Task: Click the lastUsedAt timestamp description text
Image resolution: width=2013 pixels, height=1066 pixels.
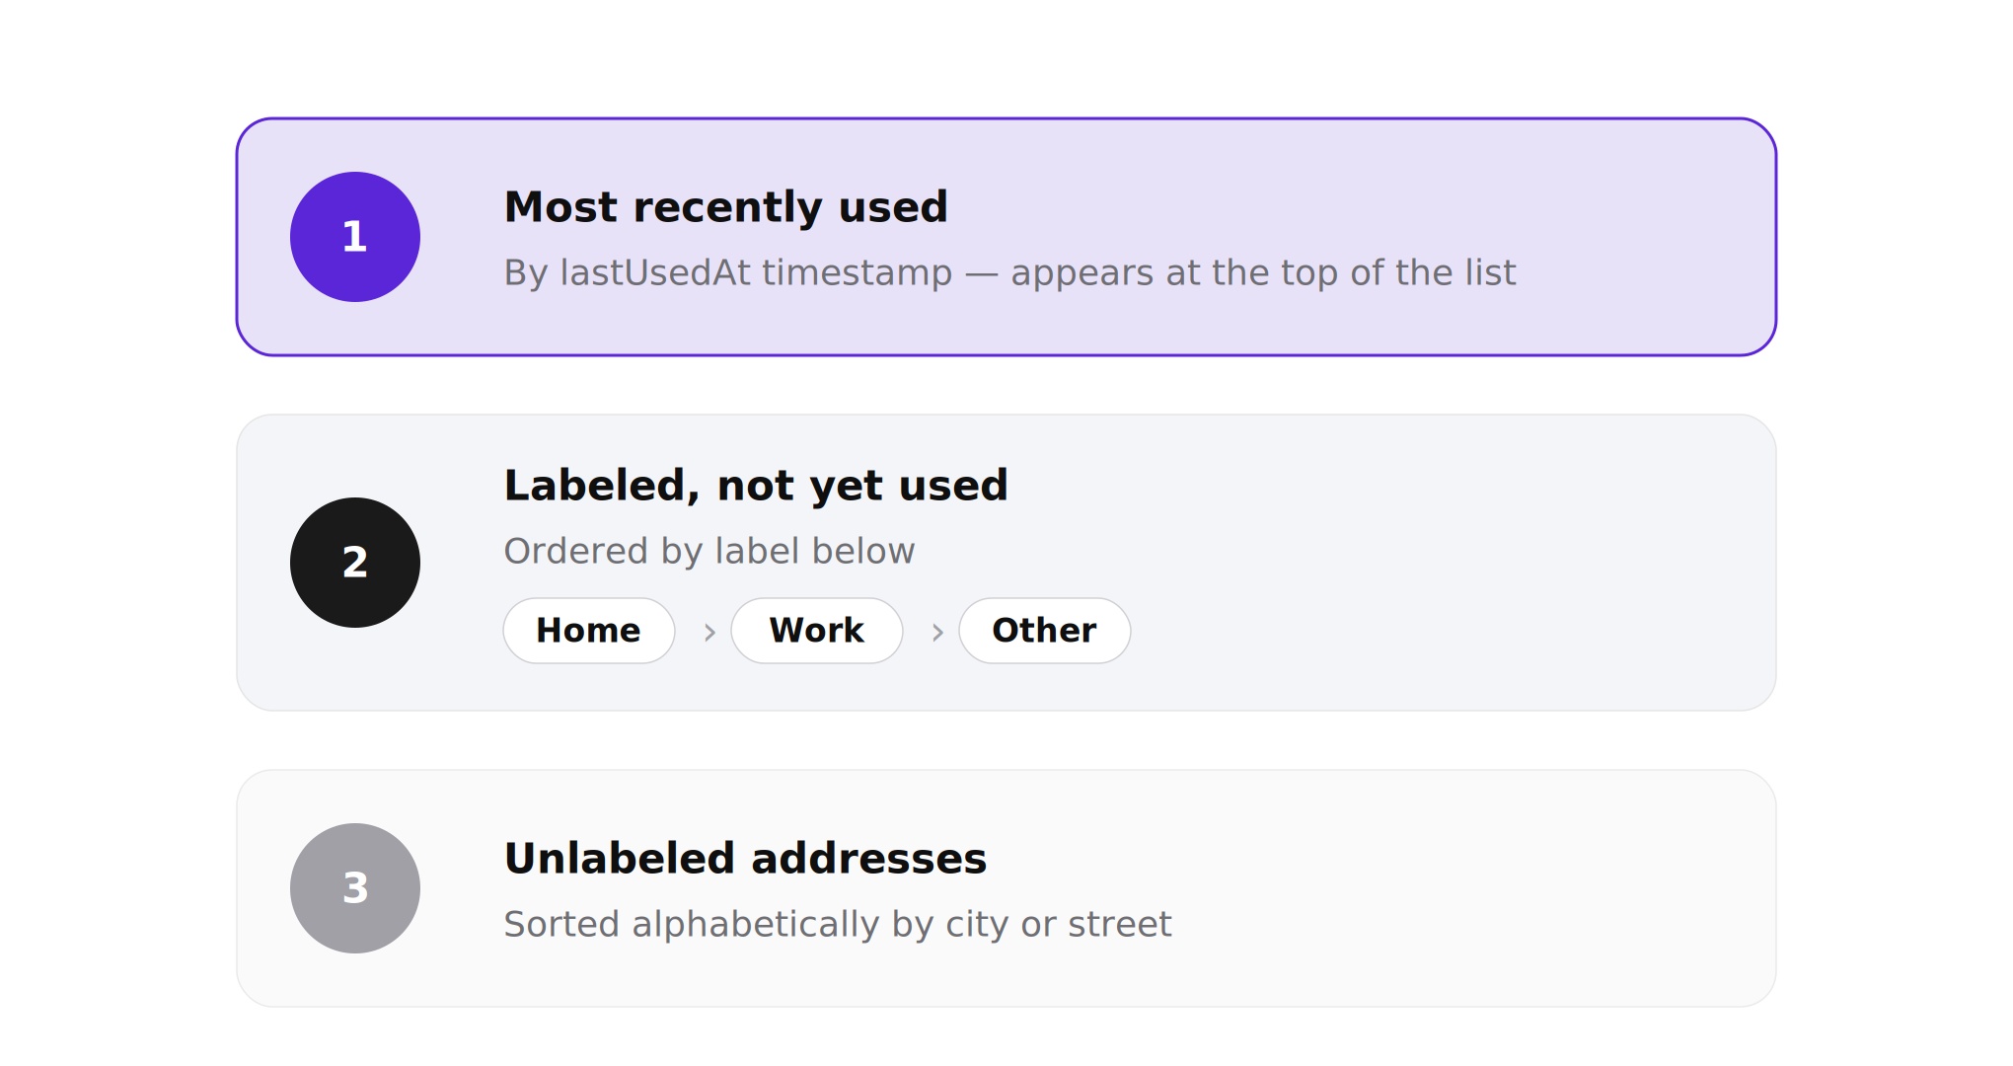Action: [x=1009, y=272]
